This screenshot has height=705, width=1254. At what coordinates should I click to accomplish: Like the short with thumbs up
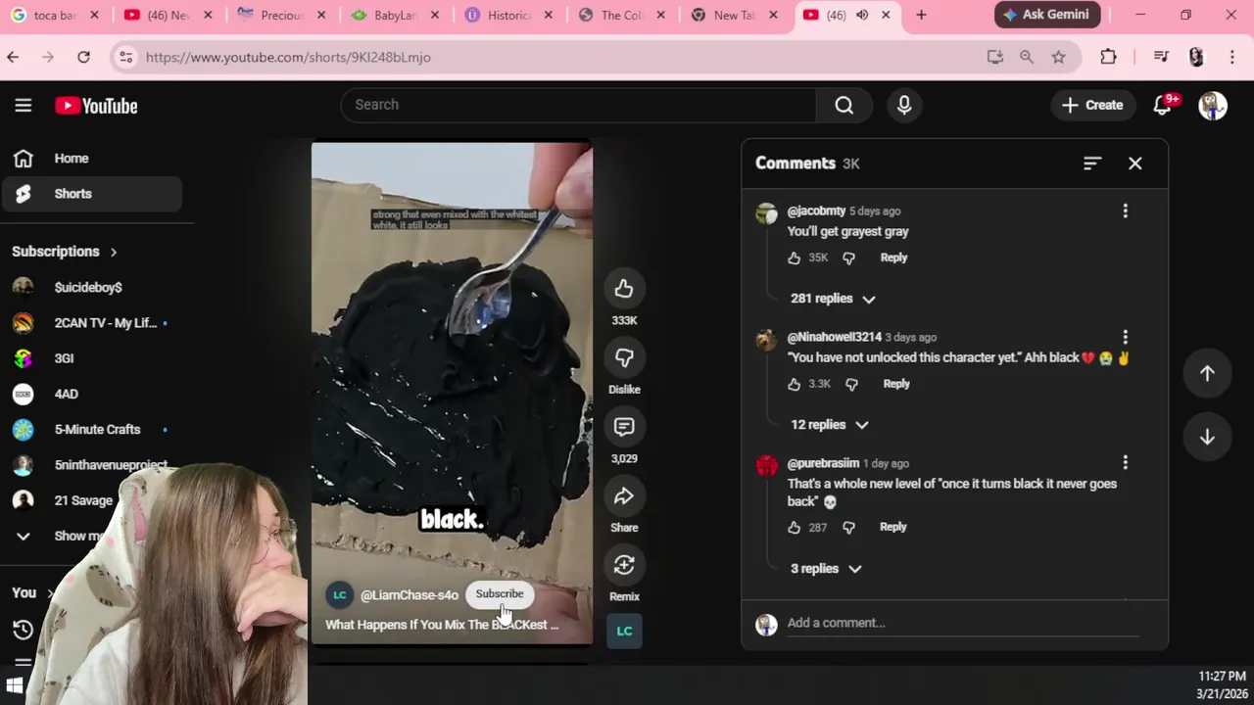pos(624,289)
